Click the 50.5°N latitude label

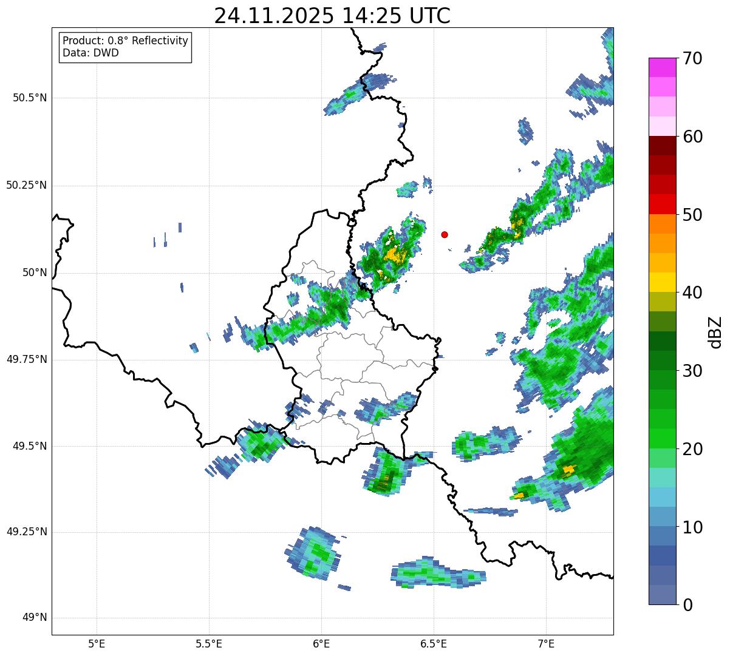(30, 98)
